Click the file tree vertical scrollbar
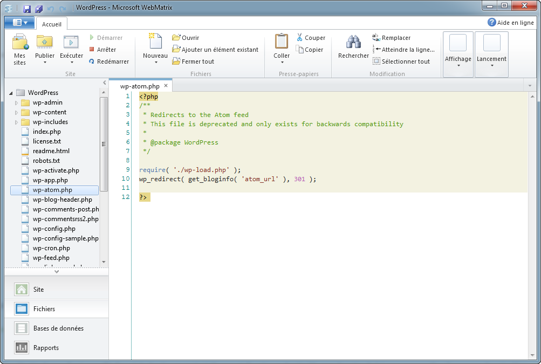The image size is (541, 364). coord(104,143)
